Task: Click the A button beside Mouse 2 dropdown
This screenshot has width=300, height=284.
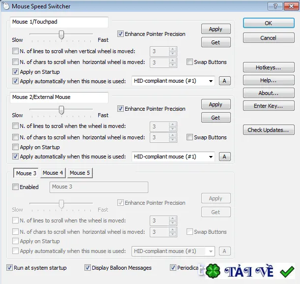Action: 224,157
